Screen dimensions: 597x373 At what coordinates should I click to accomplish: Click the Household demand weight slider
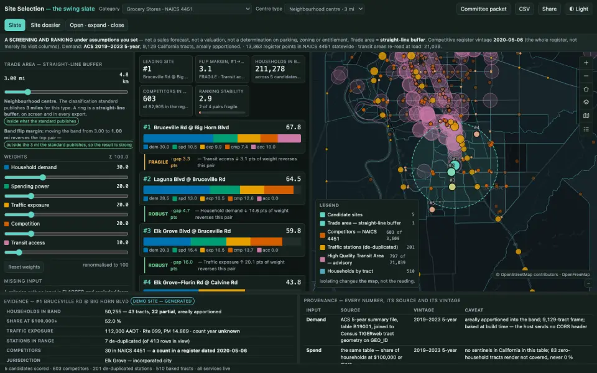(67, 177)
